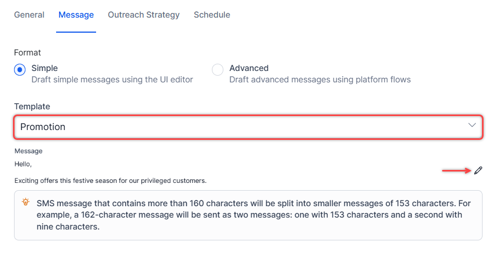Expand the Template dropdown chevron arrow

click(x=472, y=125)
